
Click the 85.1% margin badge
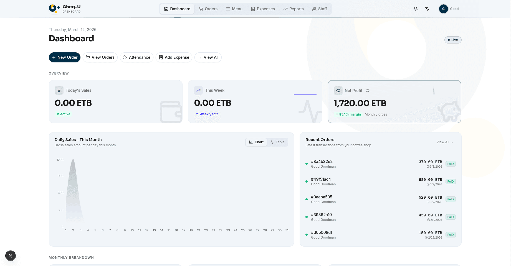[x=348, y=114]
